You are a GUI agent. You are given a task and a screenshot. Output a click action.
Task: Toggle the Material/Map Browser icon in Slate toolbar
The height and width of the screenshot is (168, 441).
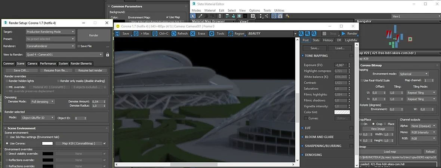pyautogui.click(x=274, y=16)
